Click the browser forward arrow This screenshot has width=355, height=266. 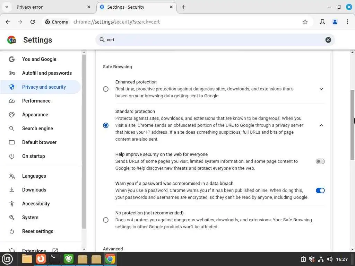click(20, 22)
